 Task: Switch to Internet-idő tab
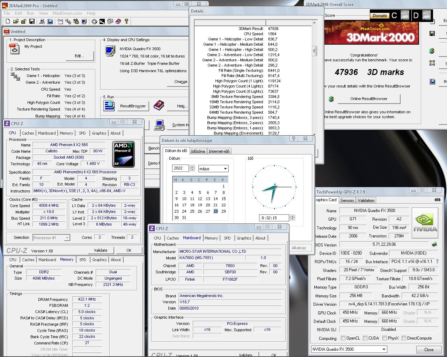[x=219, y=151]
